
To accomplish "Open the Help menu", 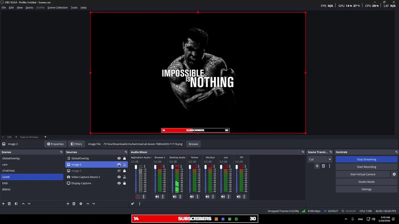I will (x=84, y=7).
